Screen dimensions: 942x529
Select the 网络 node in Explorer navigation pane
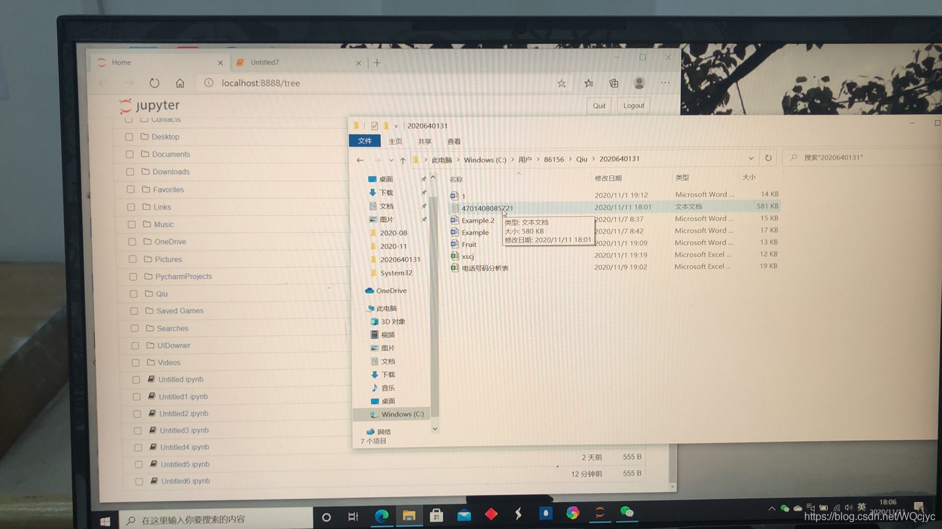(379, 432)
